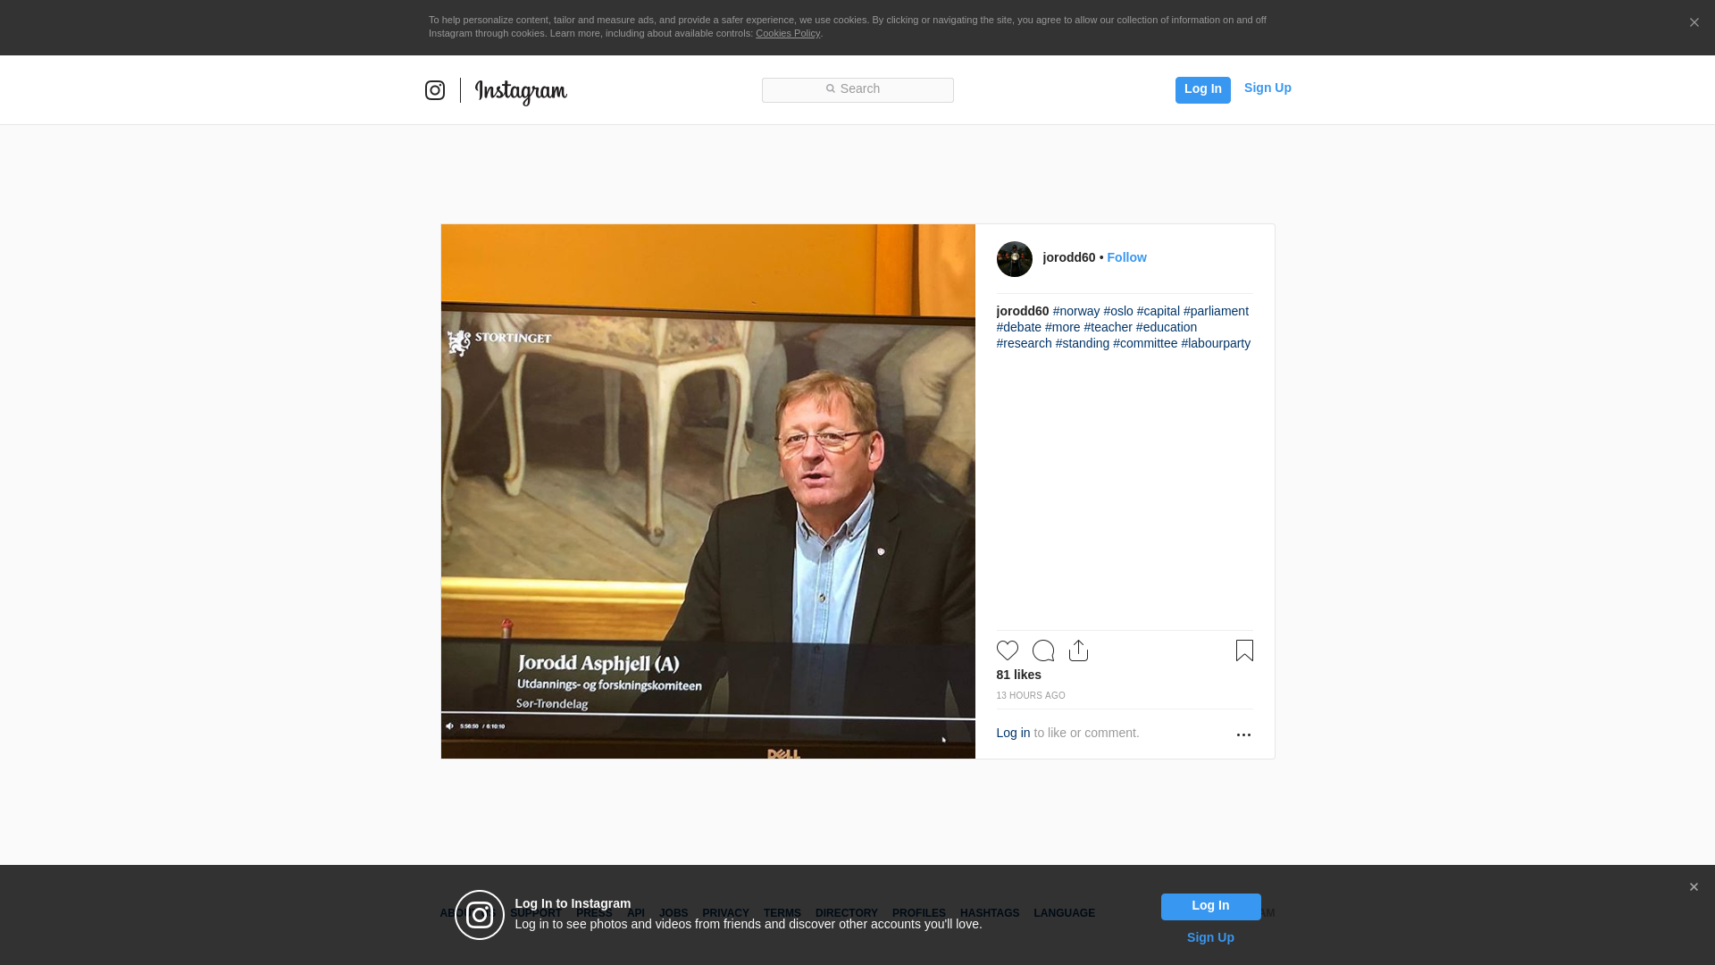Click the Sign Up link in header

(1267, 88)
